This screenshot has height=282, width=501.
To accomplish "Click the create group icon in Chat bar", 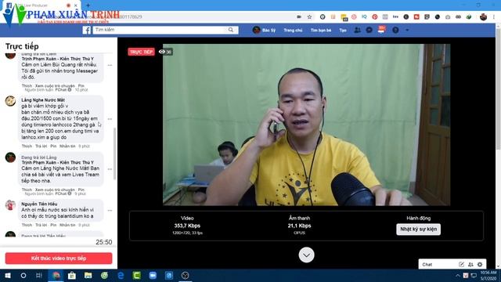I will [470, 265].
